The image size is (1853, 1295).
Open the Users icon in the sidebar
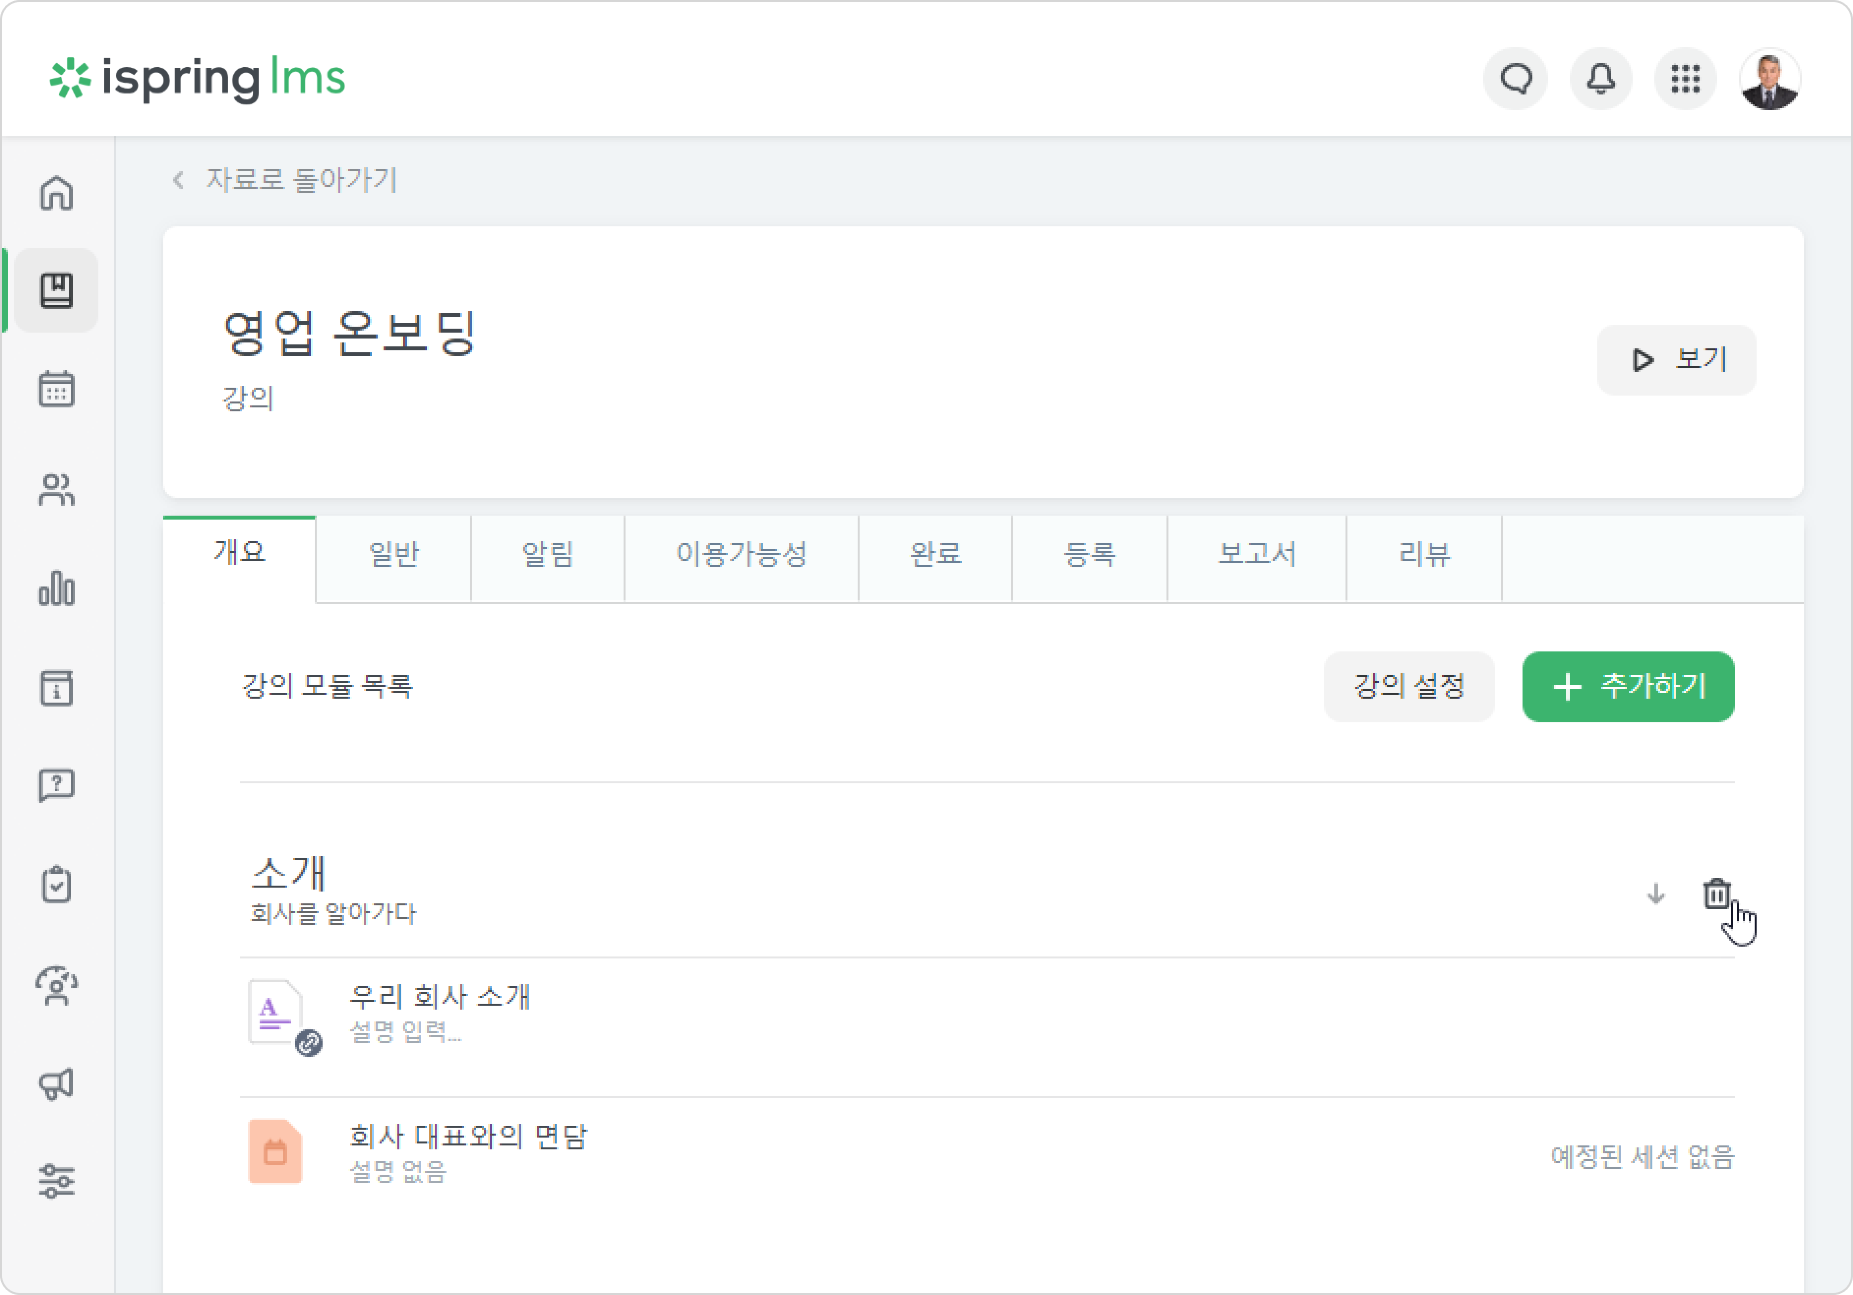57,489
